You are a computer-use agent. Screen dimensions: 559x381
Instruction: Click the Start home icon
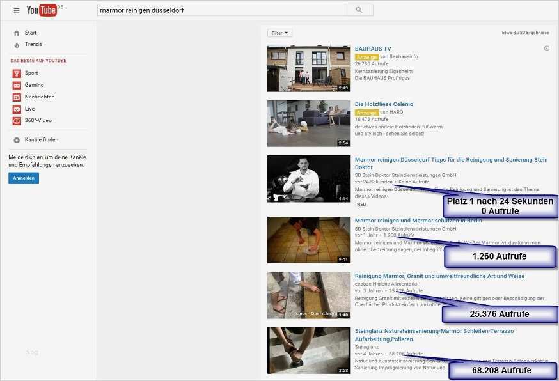click(x=17, y=33)
